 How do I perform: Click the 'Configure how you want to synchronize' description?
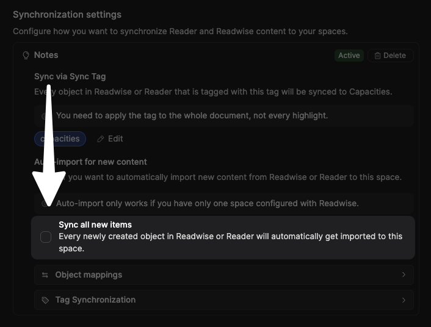180,31
